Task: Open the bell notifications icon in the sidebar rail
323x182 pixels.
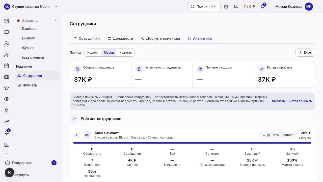Action: coord(7,132)
